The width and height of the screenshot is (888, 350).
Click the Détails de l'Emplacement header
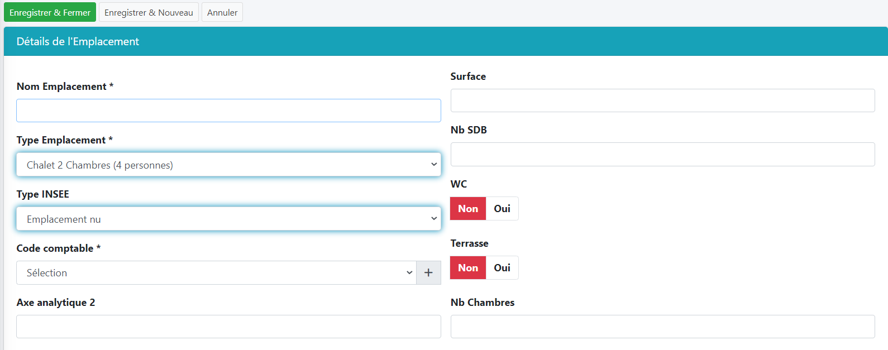(x=78, y=41)
